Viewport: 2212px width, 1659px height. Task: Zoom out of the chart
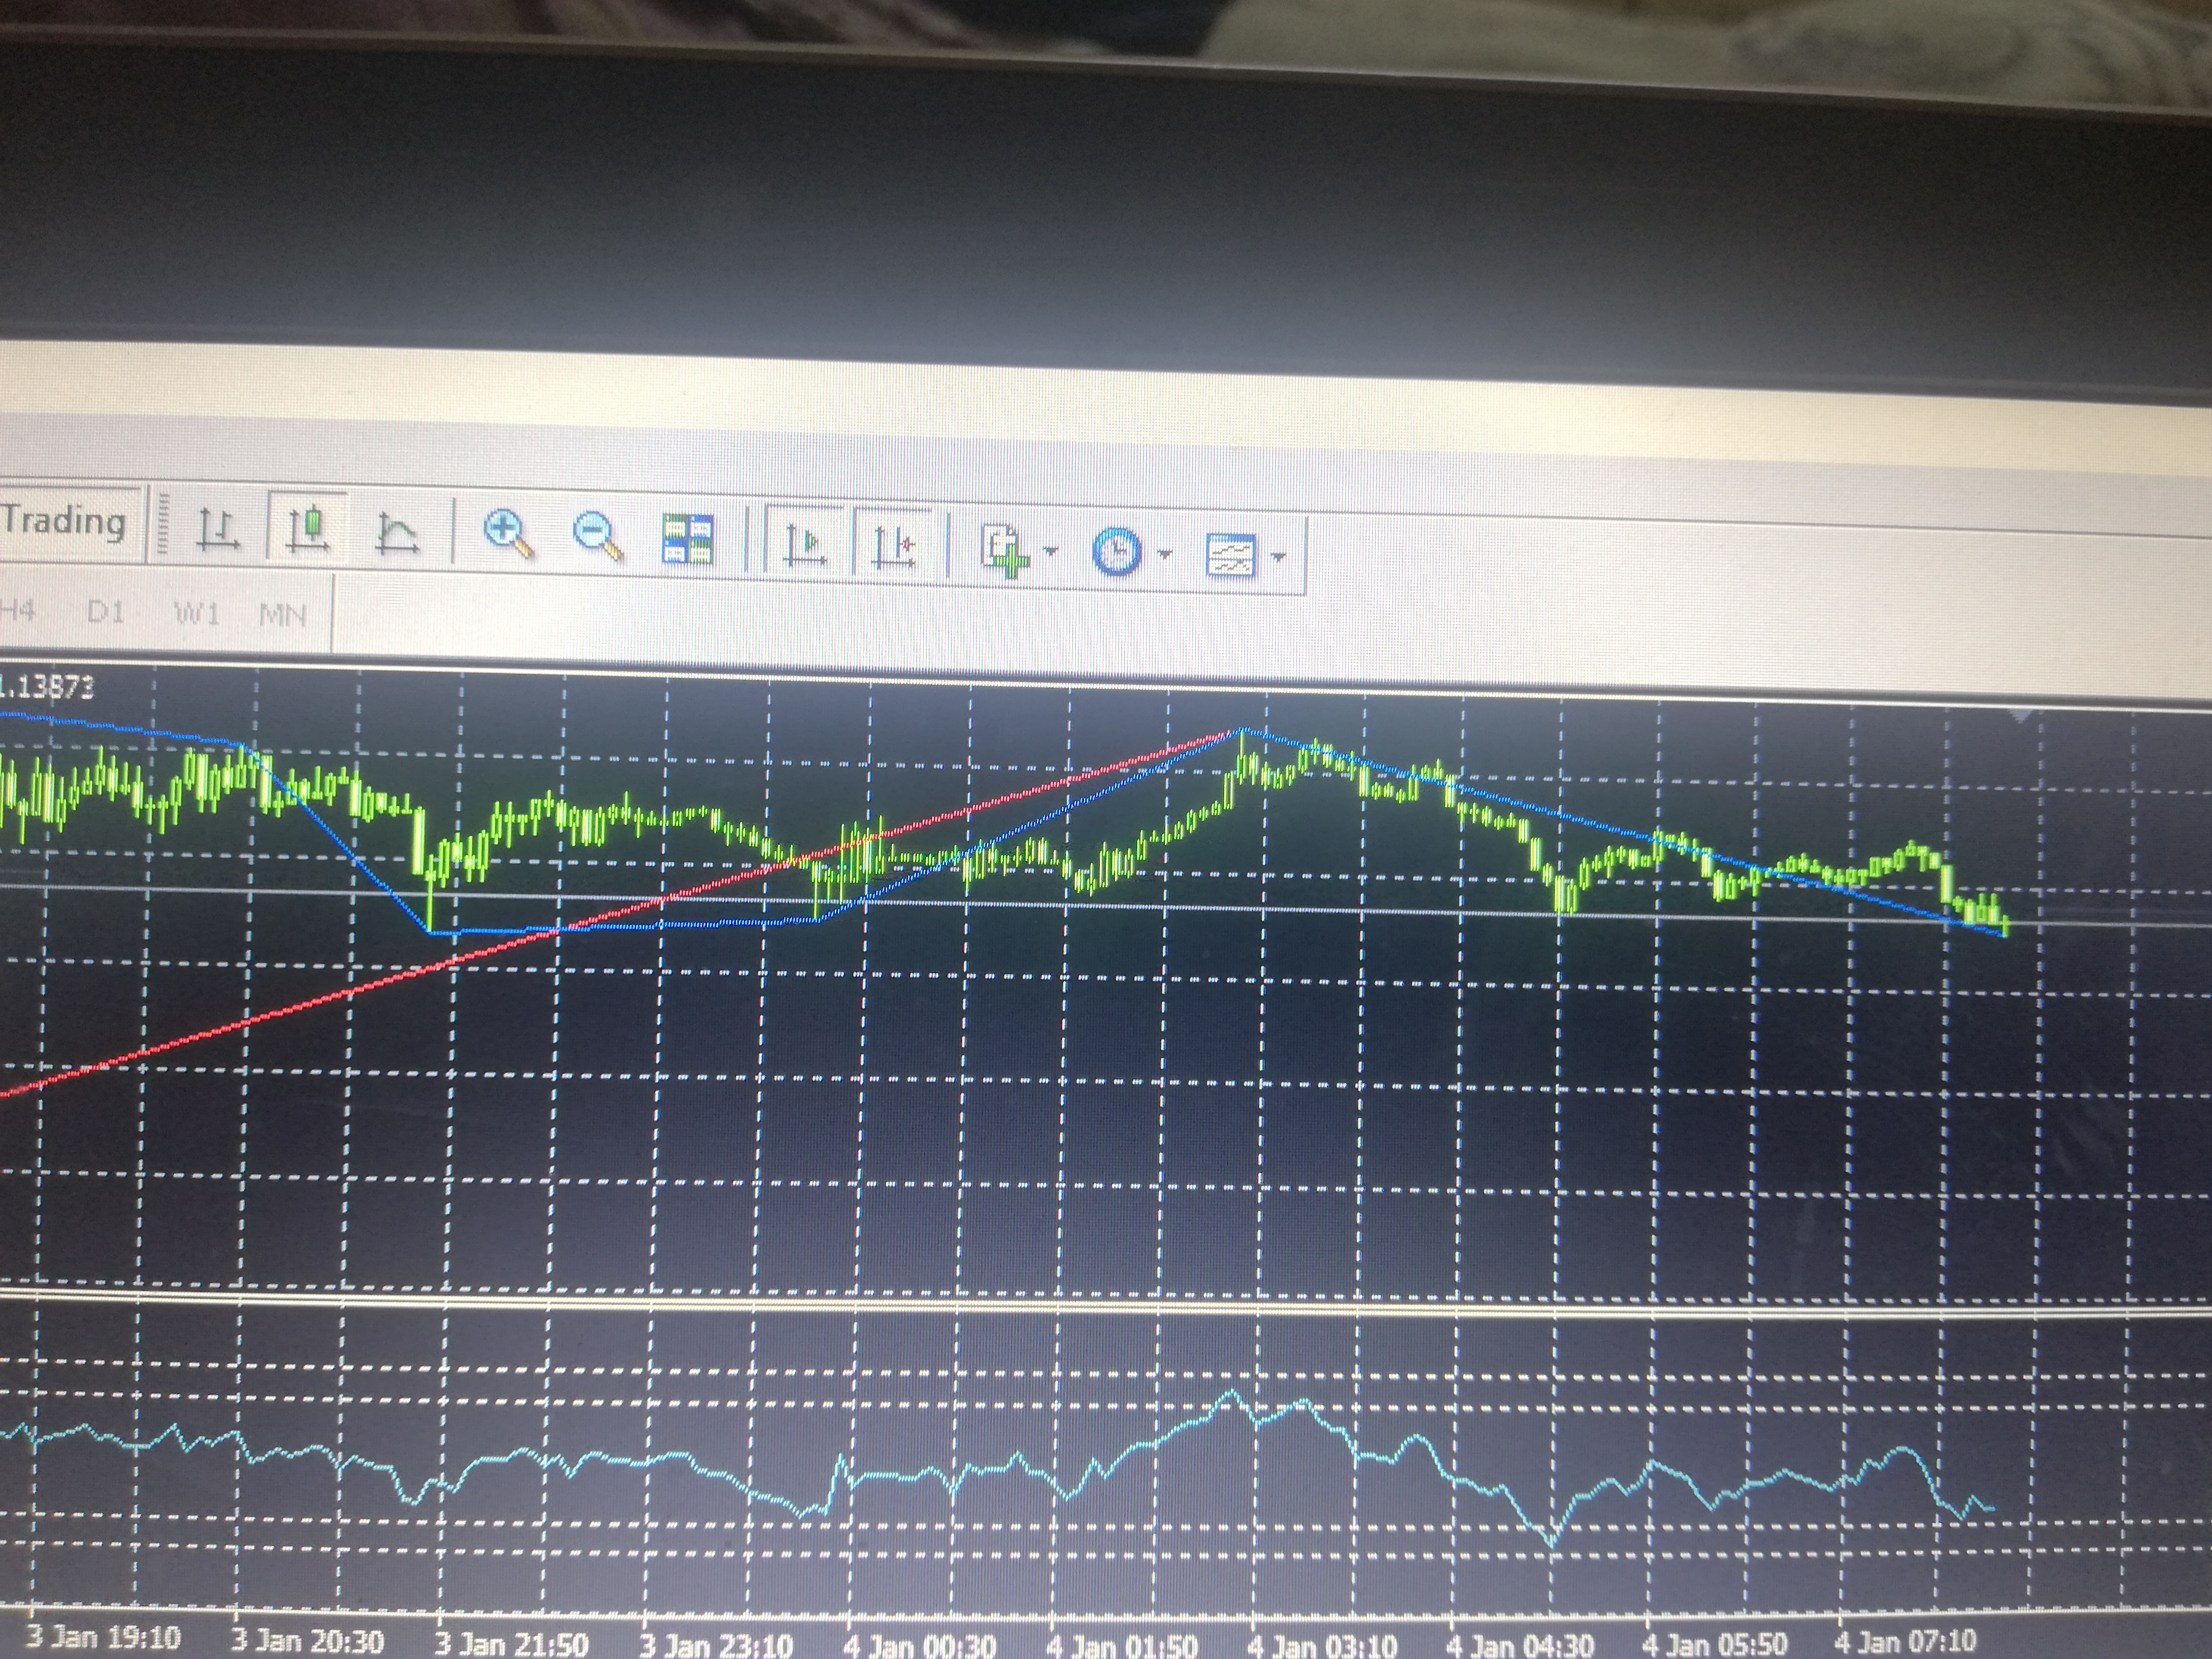point(598,536)
